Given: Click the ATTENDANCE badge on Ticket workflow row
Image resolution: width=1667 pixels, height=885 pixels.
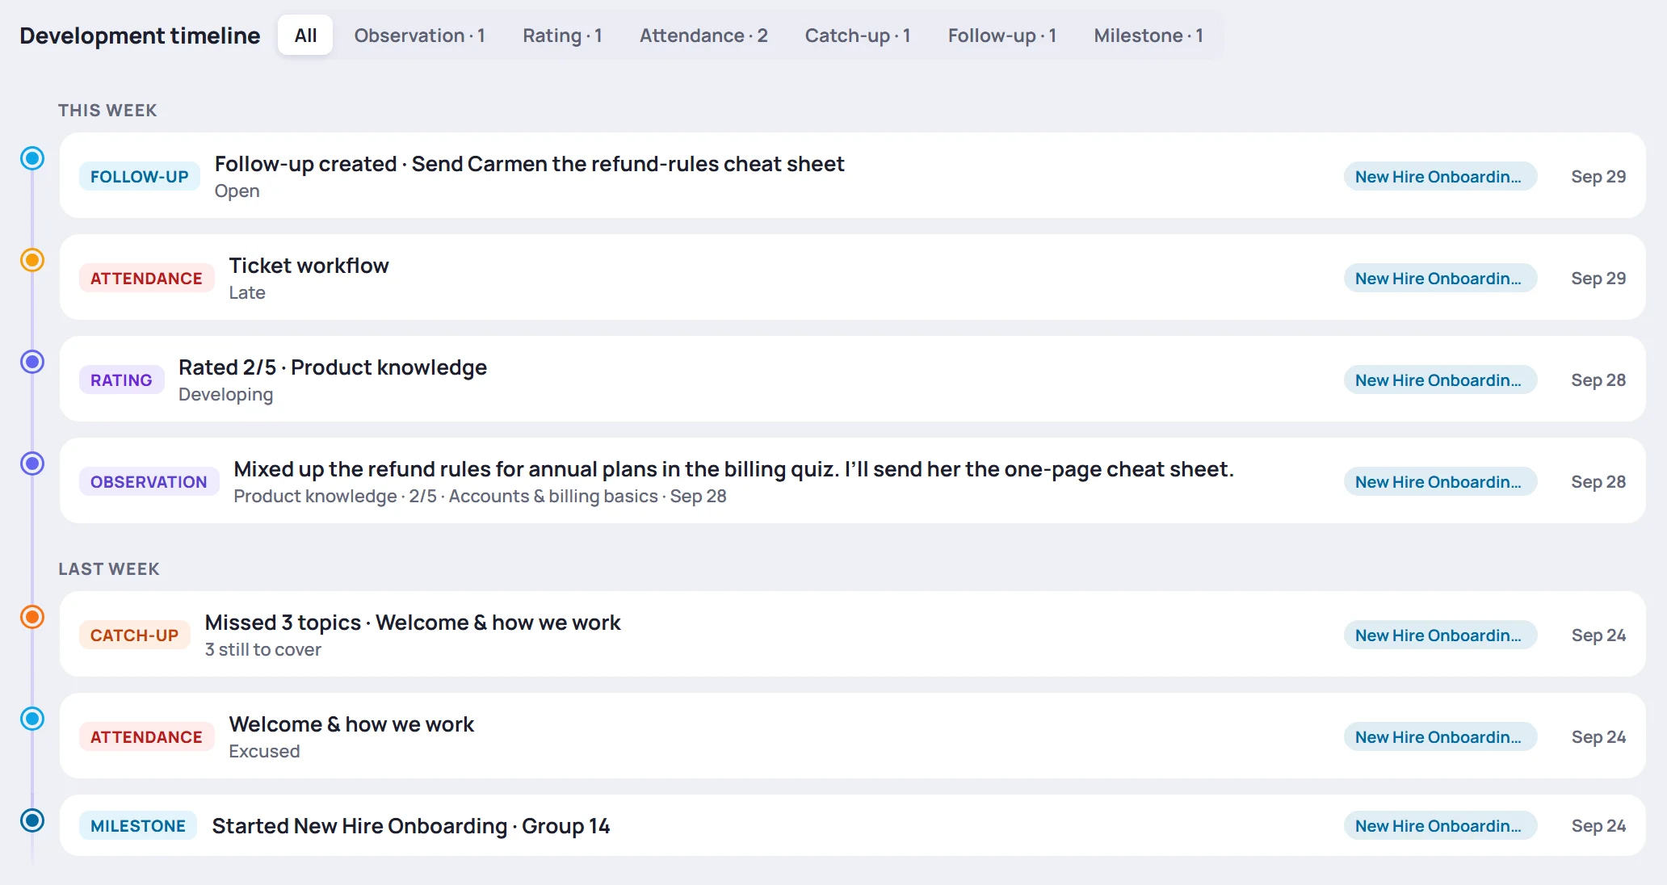Looking at the screenshot, I should (x=146, y=278).
